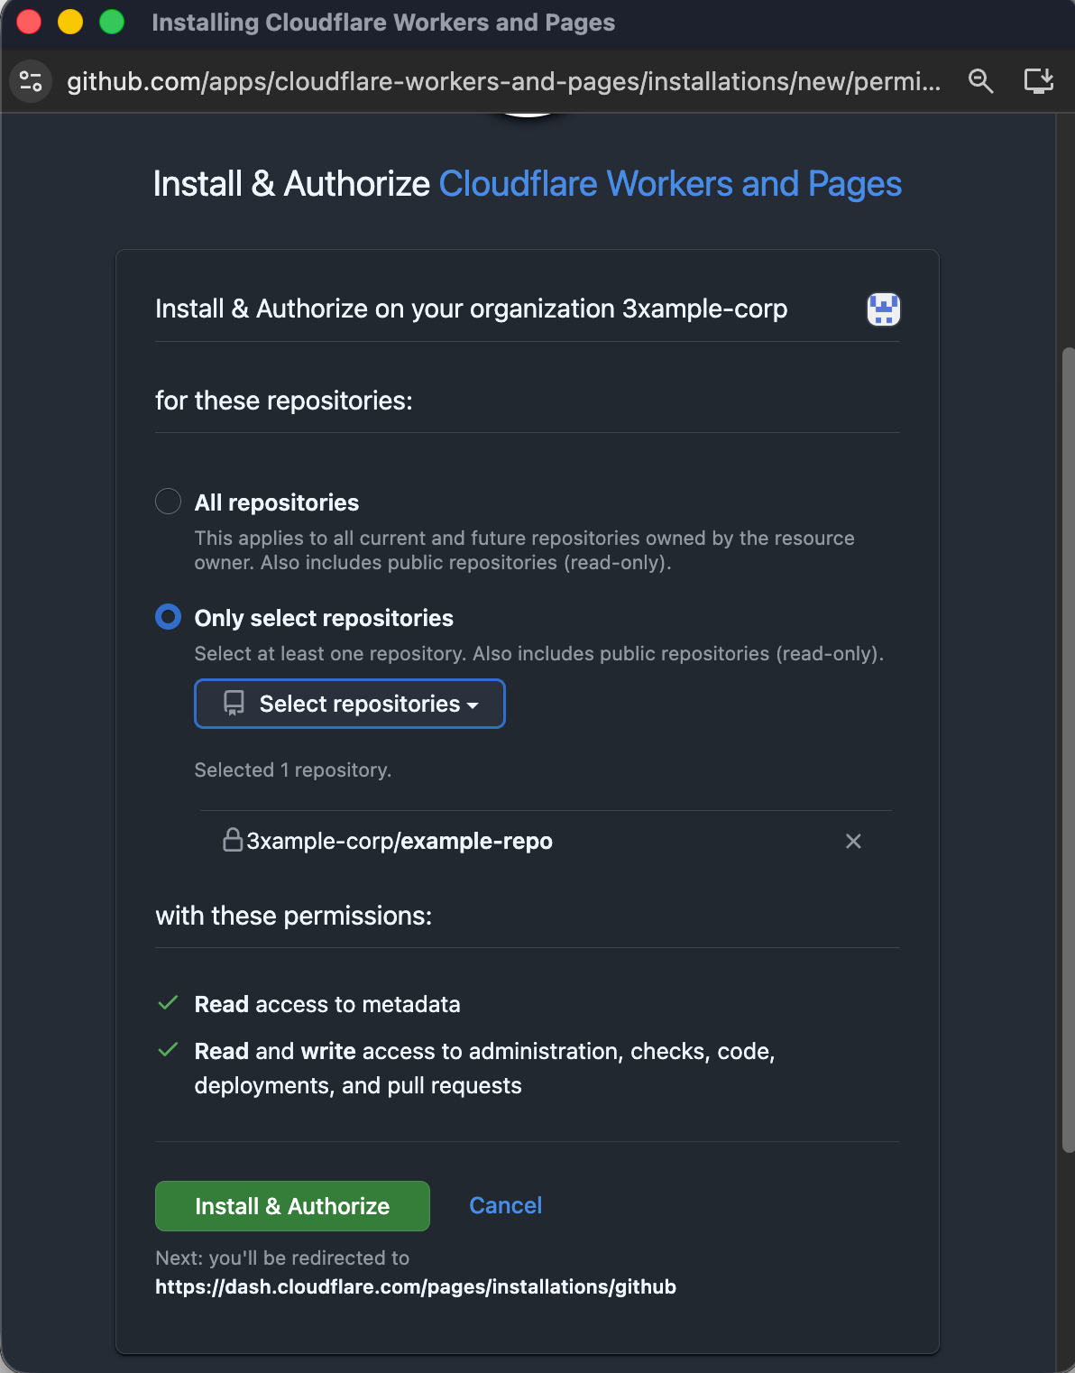Click the checkmark beside Read and write access
The width and height of the screenshot is (1075, 1373).
pyautogui.click(x=168, y=1050)
